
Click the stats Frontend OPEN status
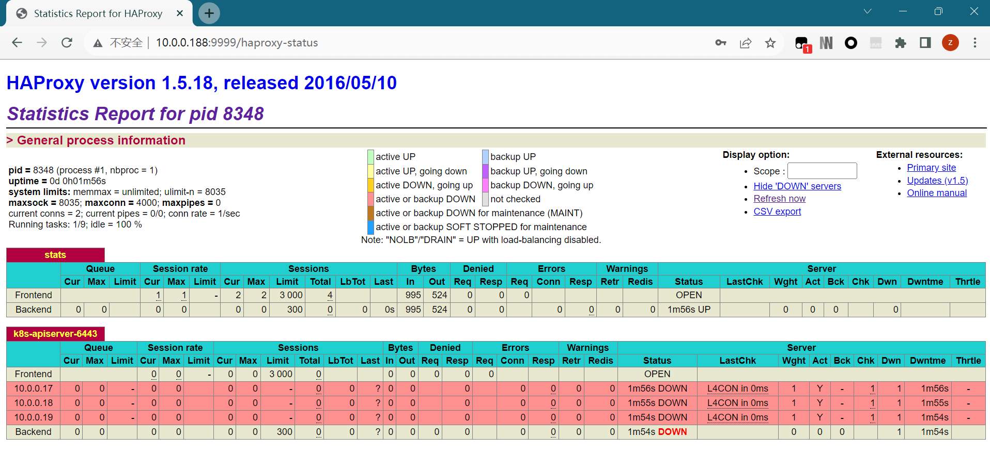pyautogui.click(x=689, y=295)
